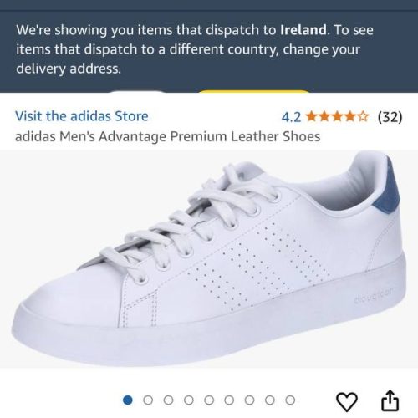Show the sixth carousel image dot
This screenshot has height=418, width=418.
(229, 400)
